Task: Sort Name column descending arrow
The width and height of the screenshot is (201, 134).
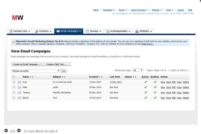Action: [x=33, y=77]
